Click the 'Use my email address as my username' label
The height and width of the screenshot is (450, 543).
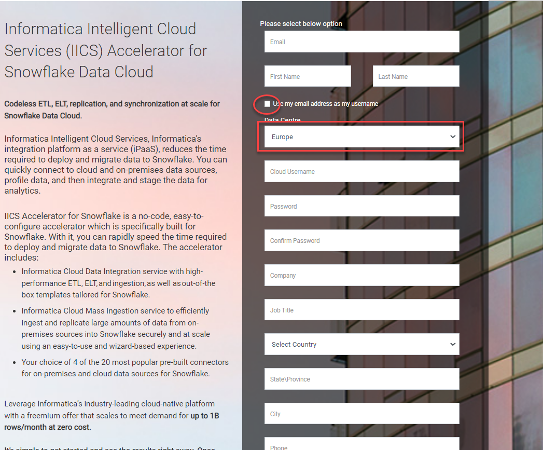click(325, 104)
